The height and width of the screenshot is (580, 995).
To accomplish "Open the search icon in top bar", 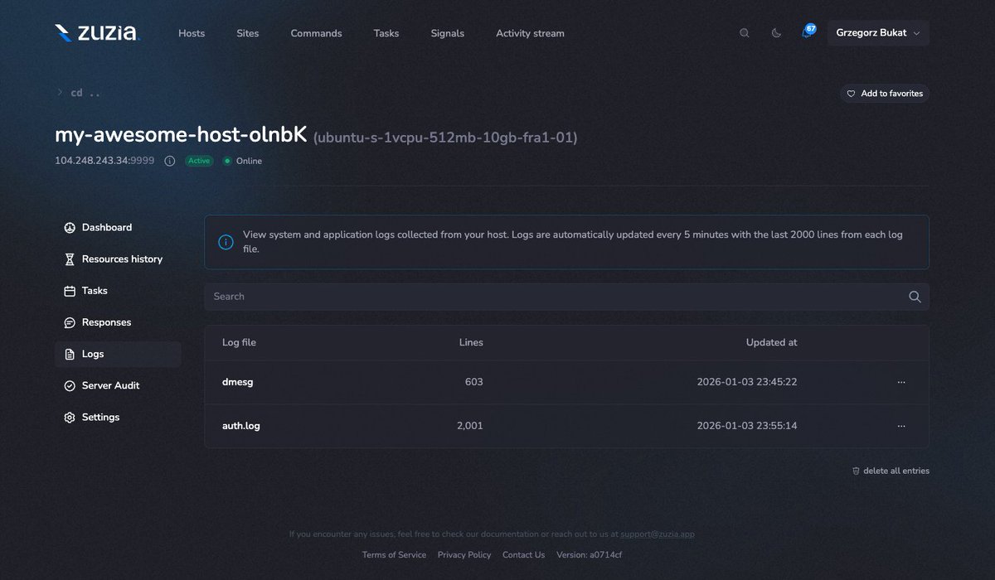I will pyautogui.click(x=744, y=33).
